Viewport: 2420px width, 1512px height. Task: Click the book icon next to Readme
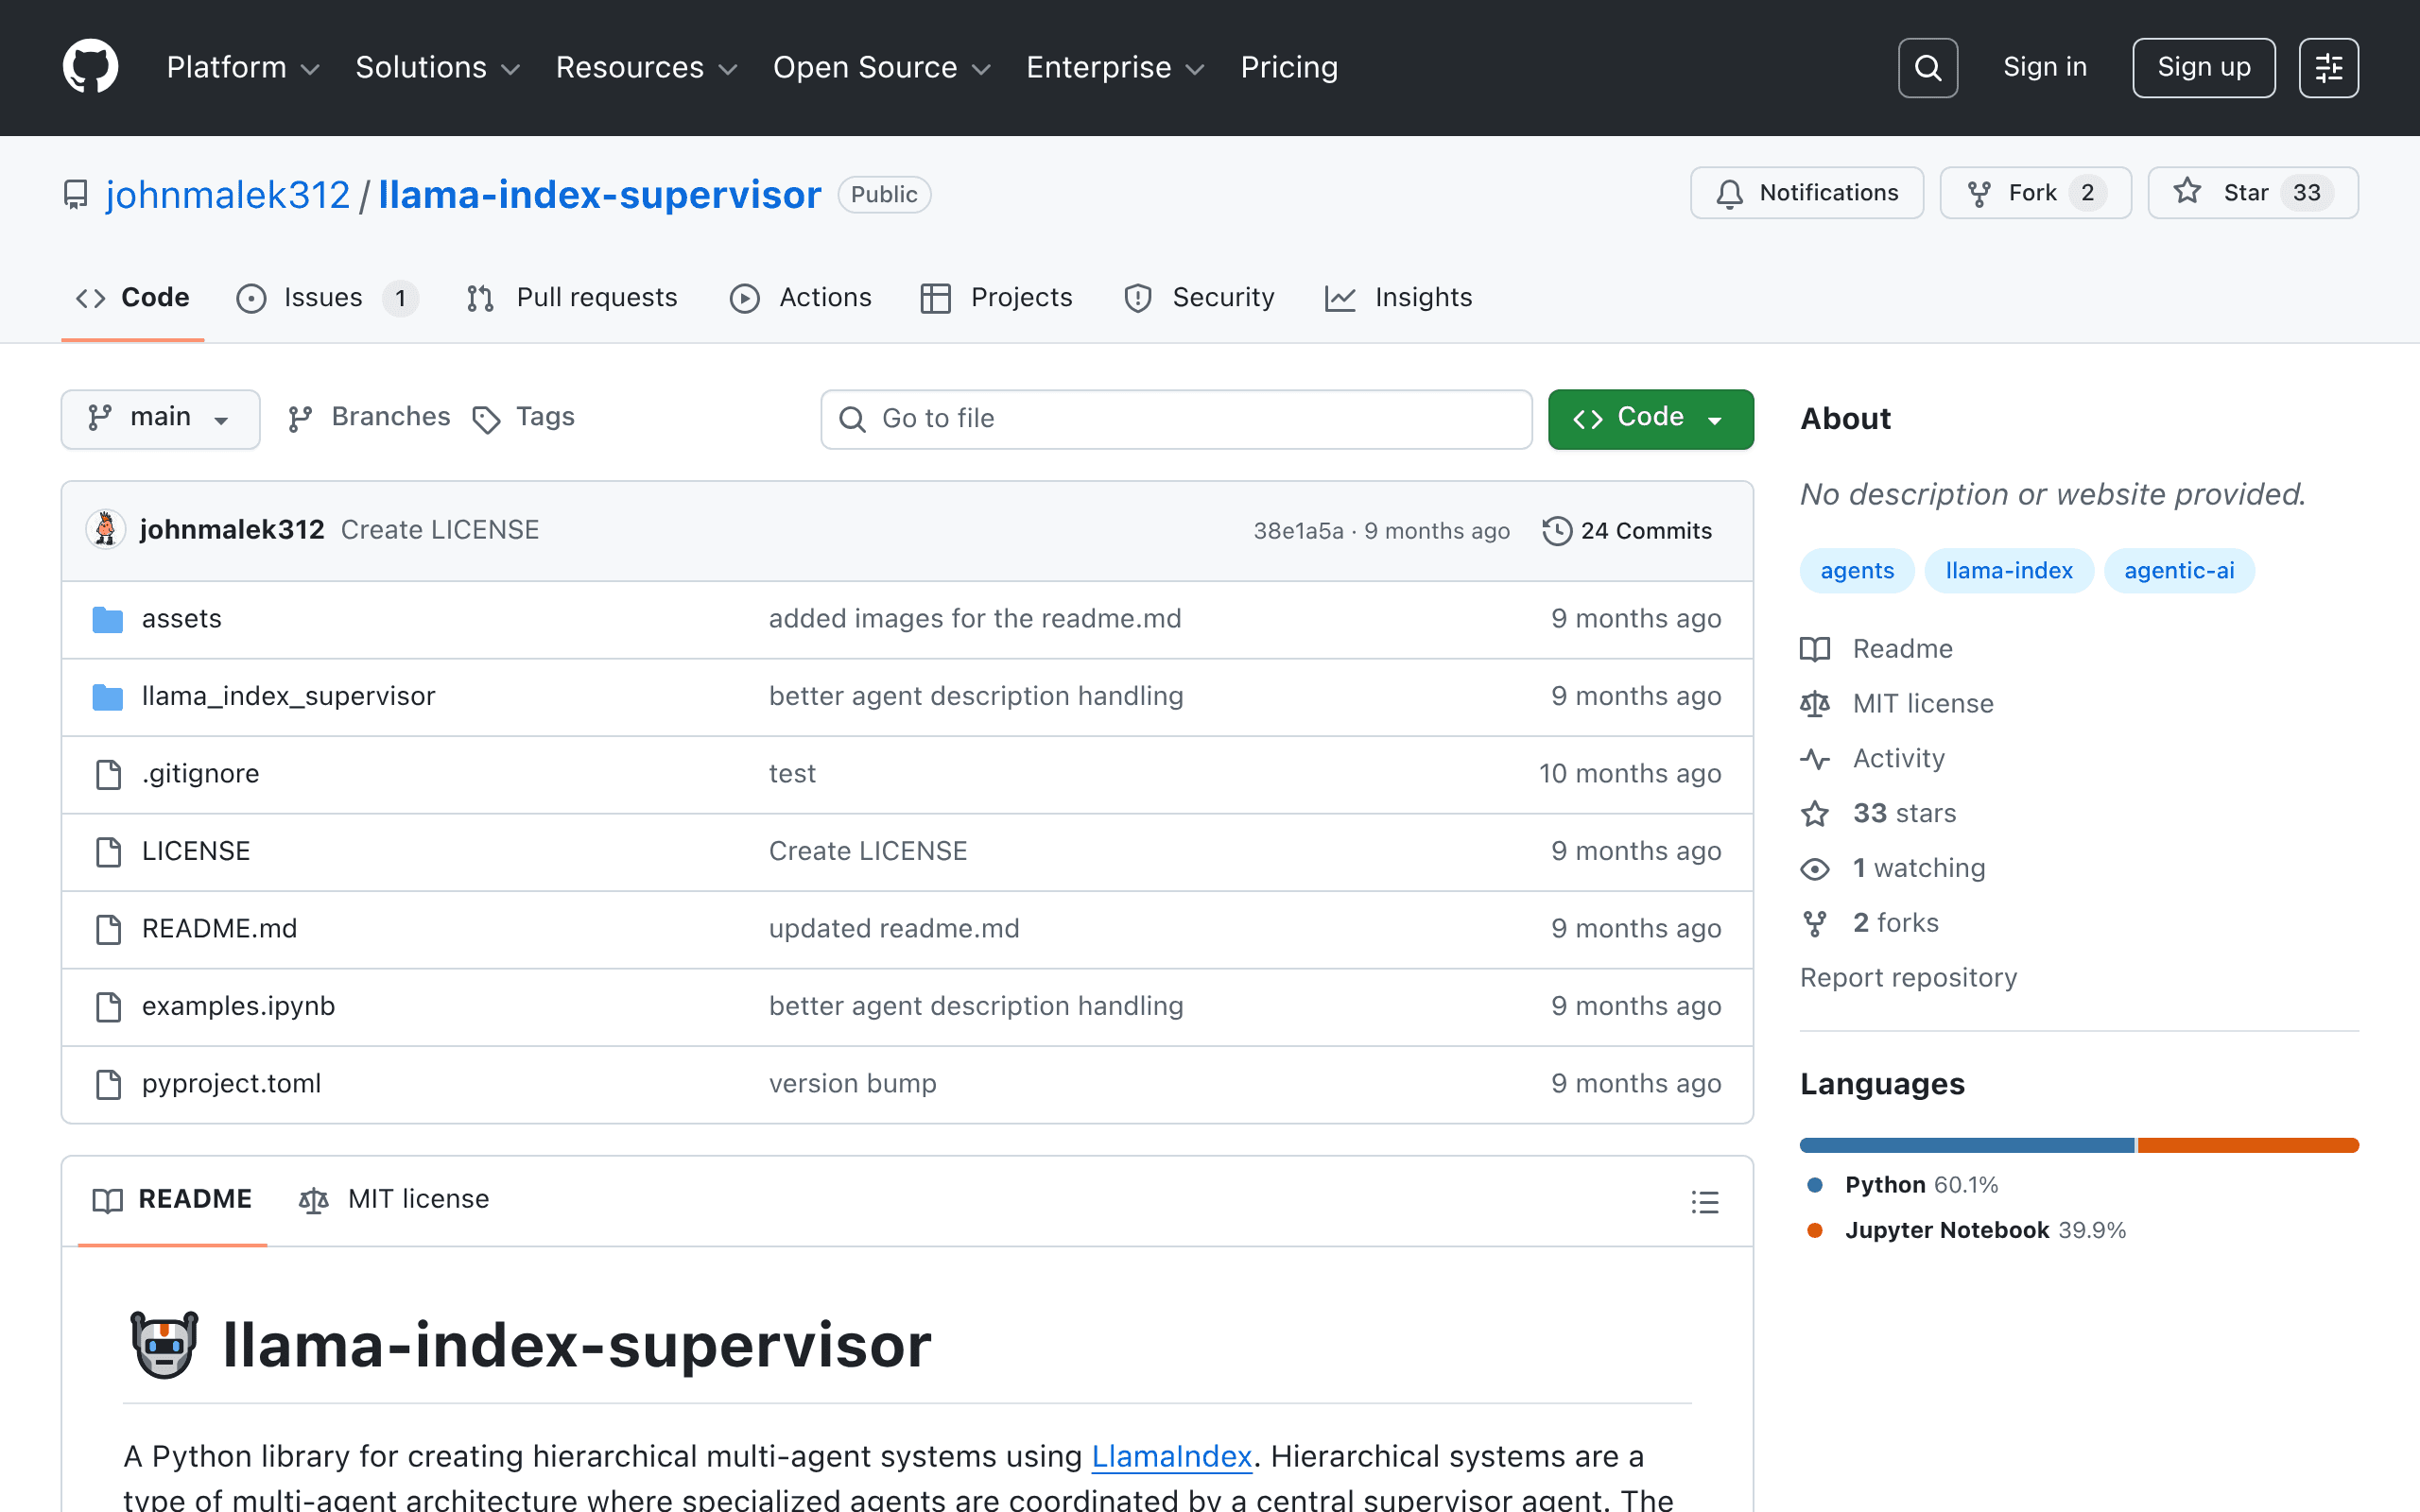click(1814, 649)
